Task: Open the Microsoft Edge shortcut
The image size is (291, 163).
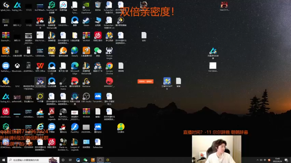Action: coord(75,68)
